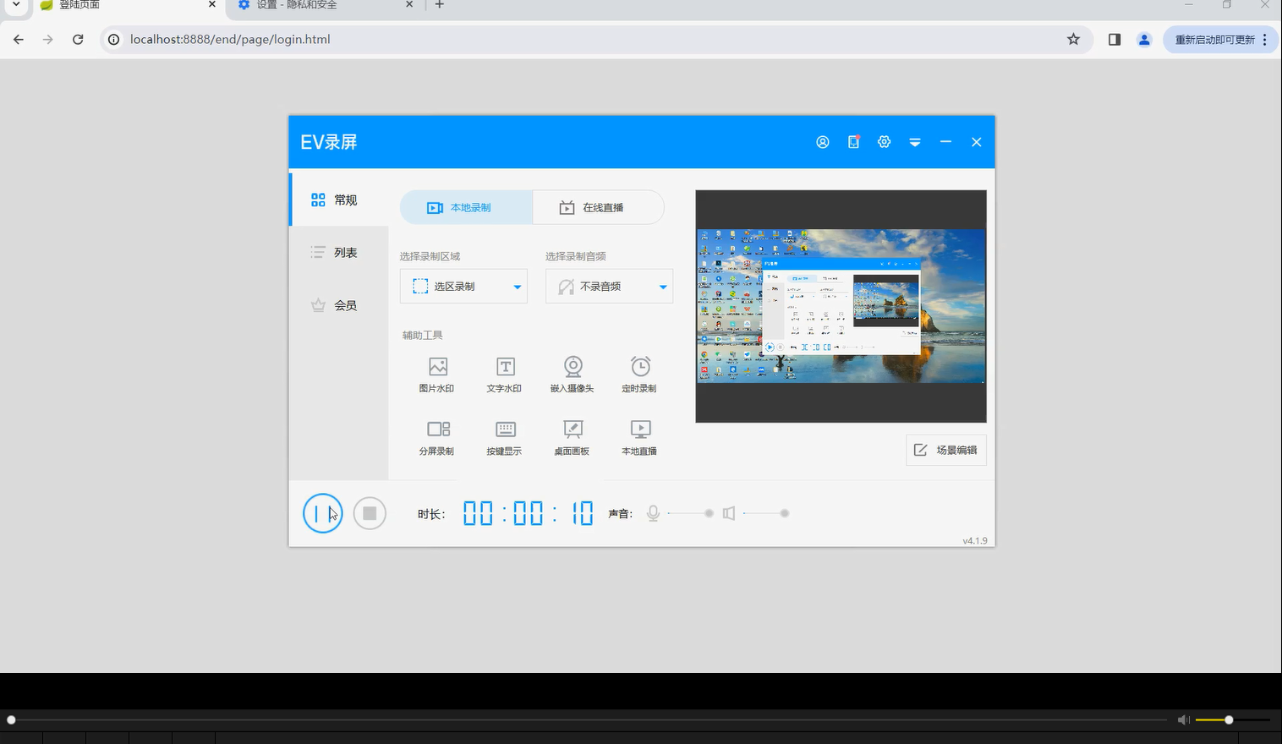The image size is (1282, 744).
Task: Reload the browser page
Action: click(x=78, y=39)
